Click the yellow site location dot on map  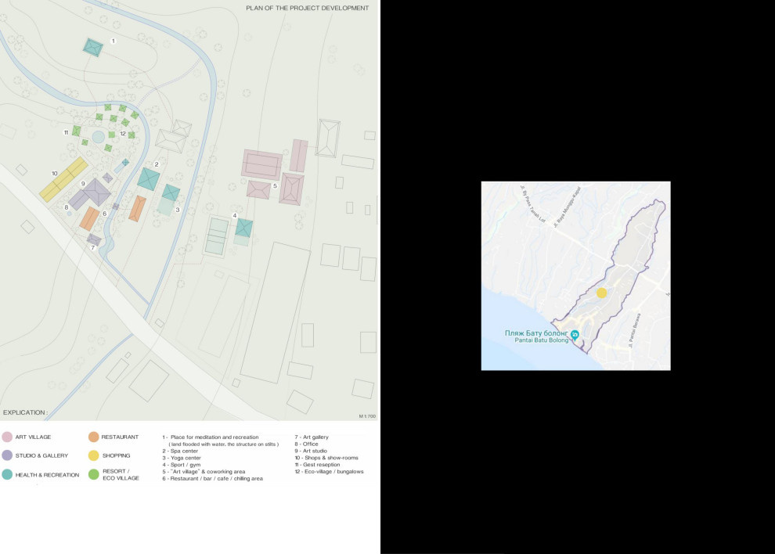601,293
